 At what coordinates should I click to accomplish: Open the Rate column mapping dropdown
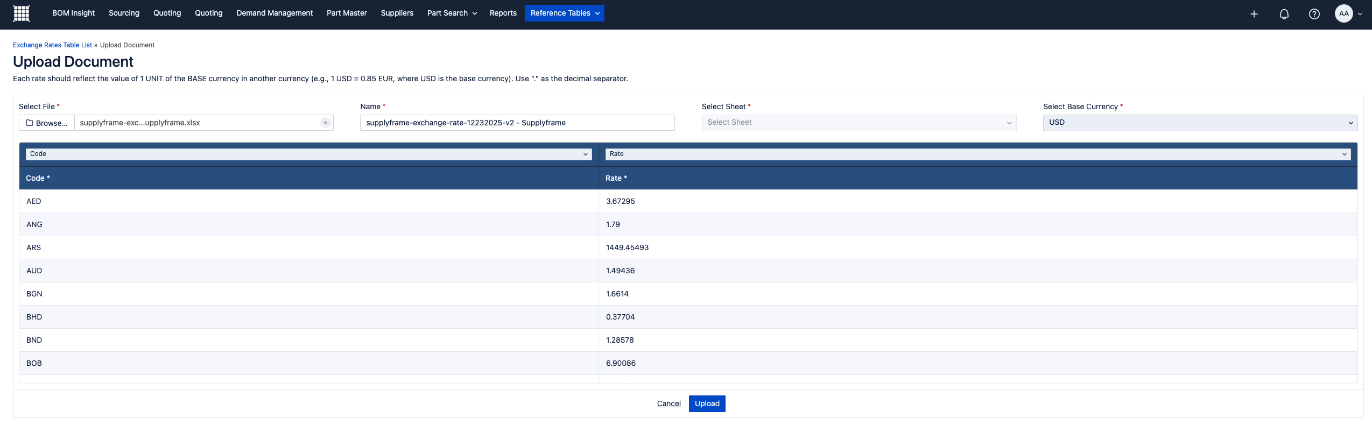[977, 154]
